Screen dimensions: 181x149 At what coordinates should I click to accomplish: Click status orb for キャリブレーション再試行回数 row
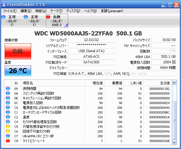pos(8,98)
